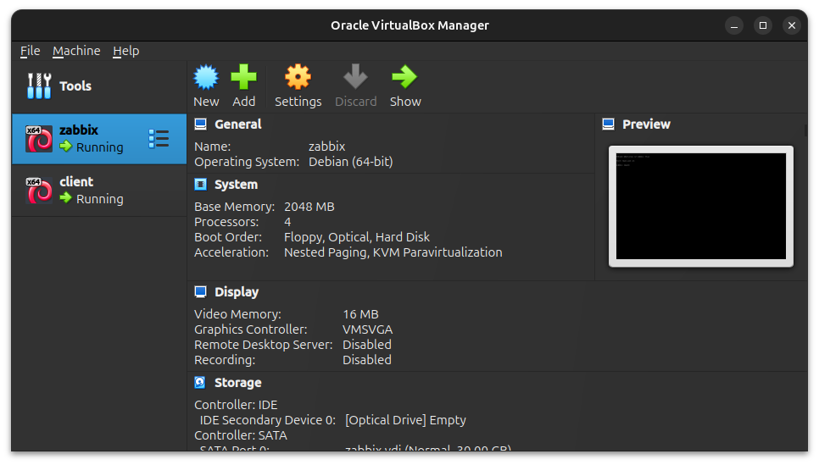Image resolution: width=819 pixels, height=465 pixels.
Task: Click the Preview panel header
Action: pyautogui.click(x=646, y=125)
